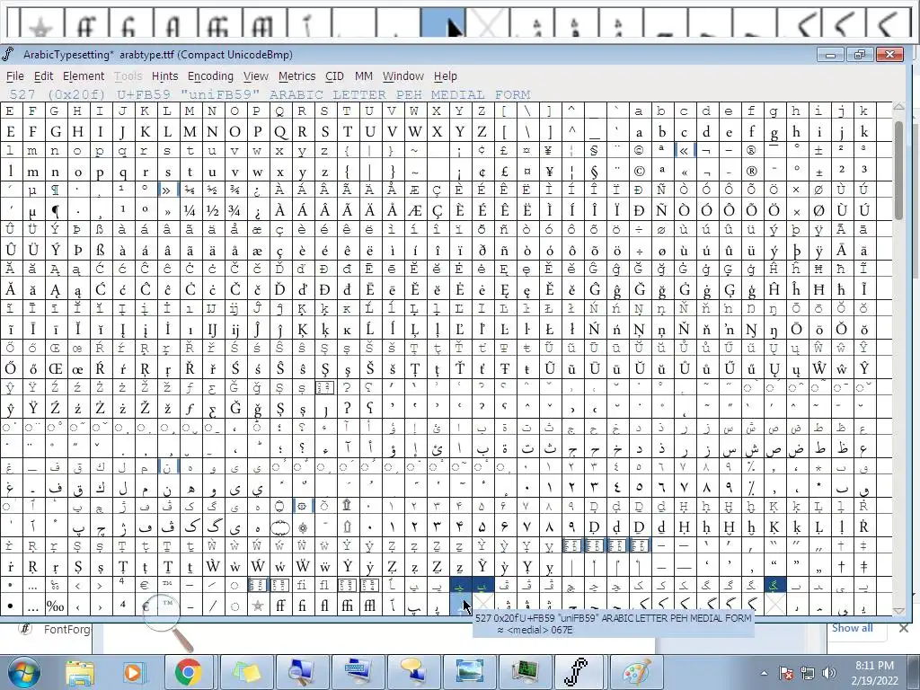
Task: Select the capital Œ ligature glyph cell
Action: [55, 369]
